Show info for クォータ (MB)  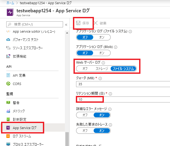point(100,78)
